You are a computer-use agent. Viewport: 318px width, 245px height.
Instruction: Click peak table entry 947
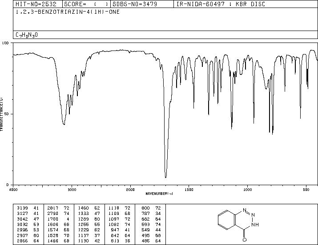(x=115, y=230)
